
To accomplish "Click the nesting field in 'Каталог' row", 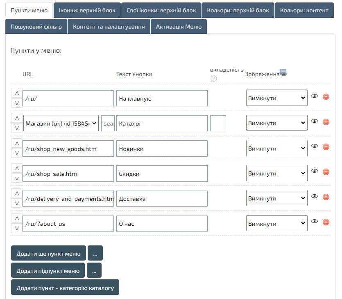I will point(218,123).
